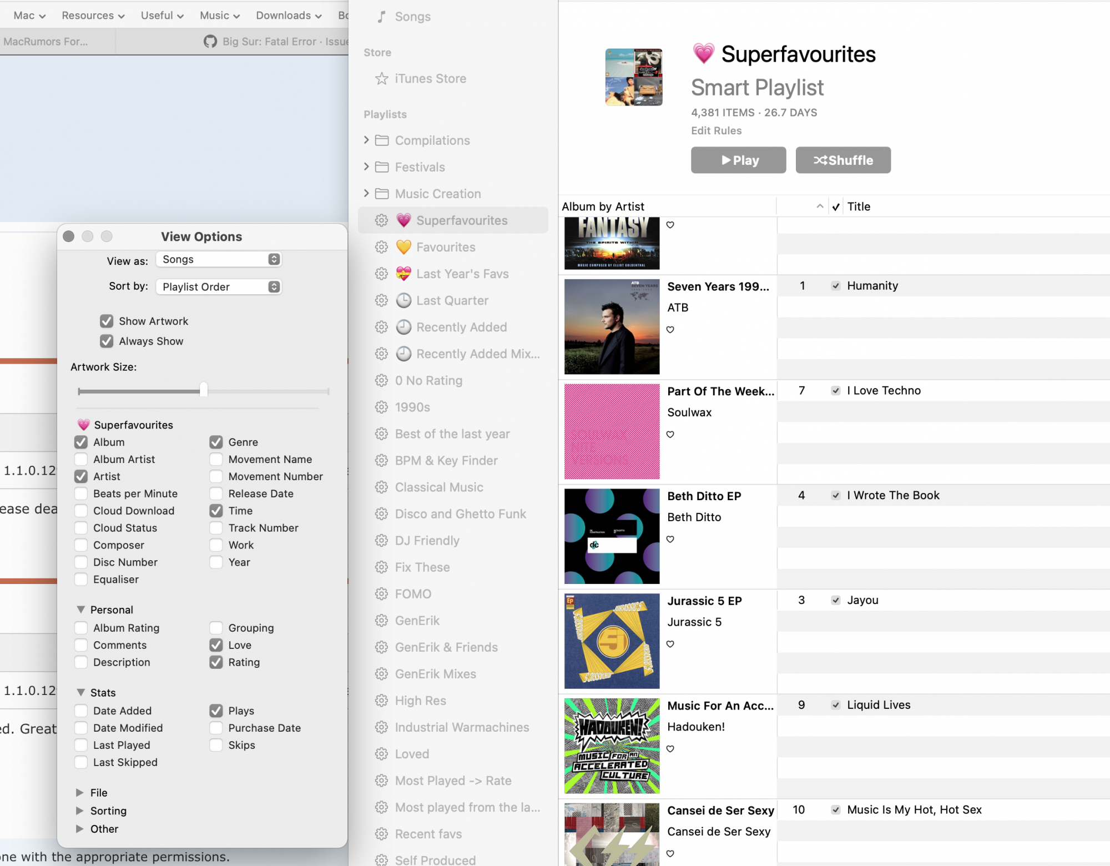This screenshot has width=1110, height=866.
Task: Open the Sort by Playlist Order dropdown
Action: click(219, 287)
